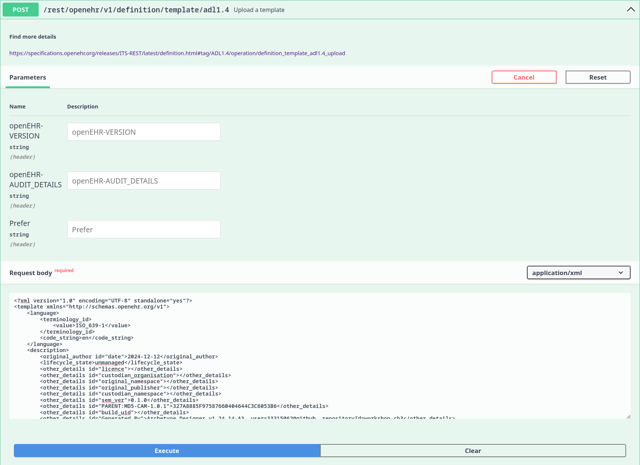Viewport: 640px width, 465px height.
Task: Click the Execute button
Action: [x=167, y=451]
